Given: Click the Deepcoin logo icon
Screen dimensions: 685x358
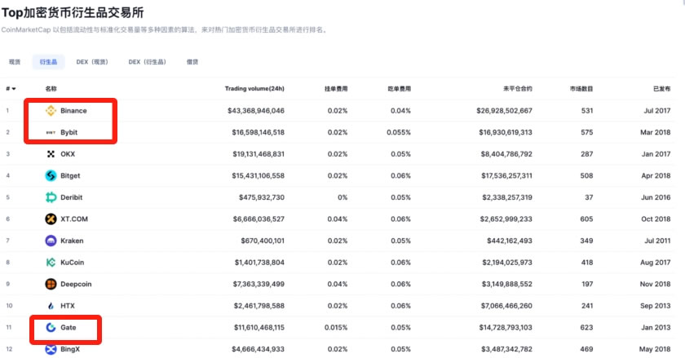Looking at the screenshot, I should [50, 284].
